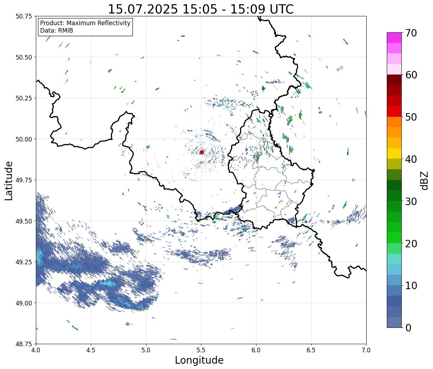Image resolution: width=433 pixels, height=369 pixels.
Task: Click the Latitude axis label
Action: [x=9, y=180]
